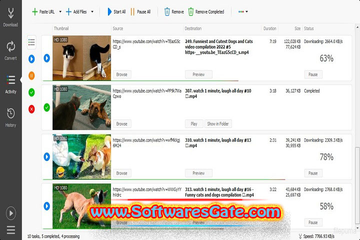This screenshot has width=360, height=240.
Task: Browse source of Funniest Dogs and Cats task
Action: point(122,74)
